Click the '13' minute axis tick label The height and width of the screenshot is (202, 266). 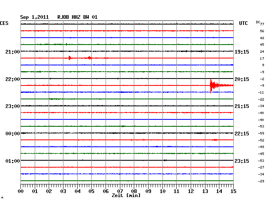point(205,191)
